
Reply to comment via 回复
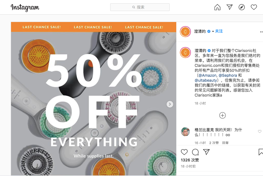click(225, 143)
